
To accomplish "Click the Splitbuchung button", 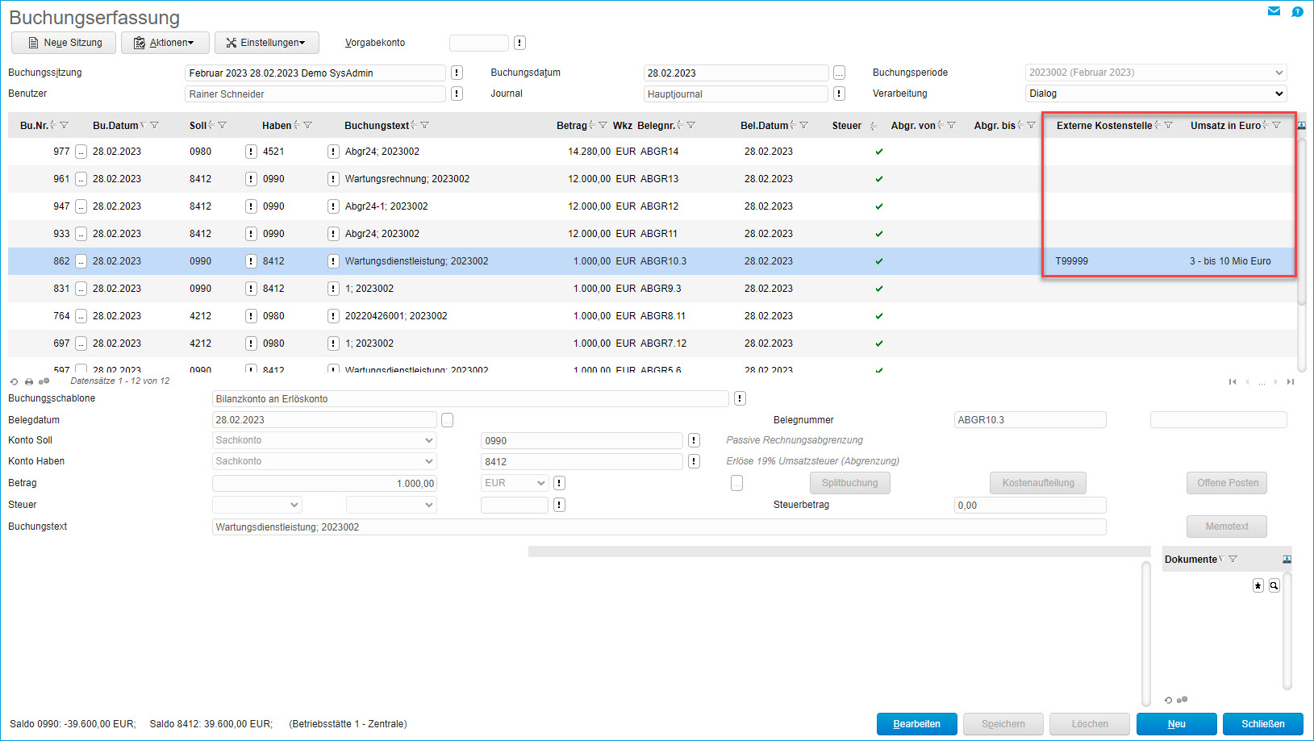I will [x=850, y=483].
